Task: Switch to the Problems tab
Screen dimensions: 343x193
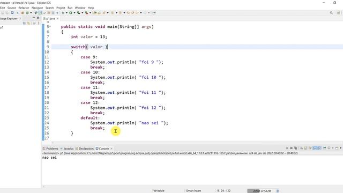Action: 50,149
